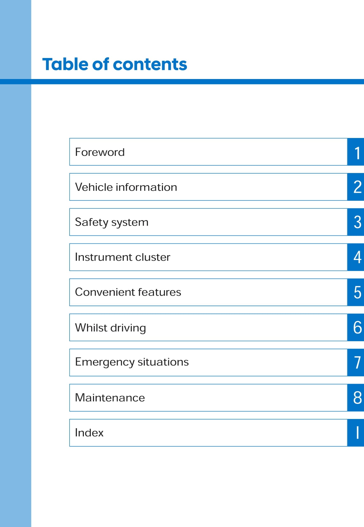
Task: Open the Foreword chapter entry
Action: pos(208,152)
